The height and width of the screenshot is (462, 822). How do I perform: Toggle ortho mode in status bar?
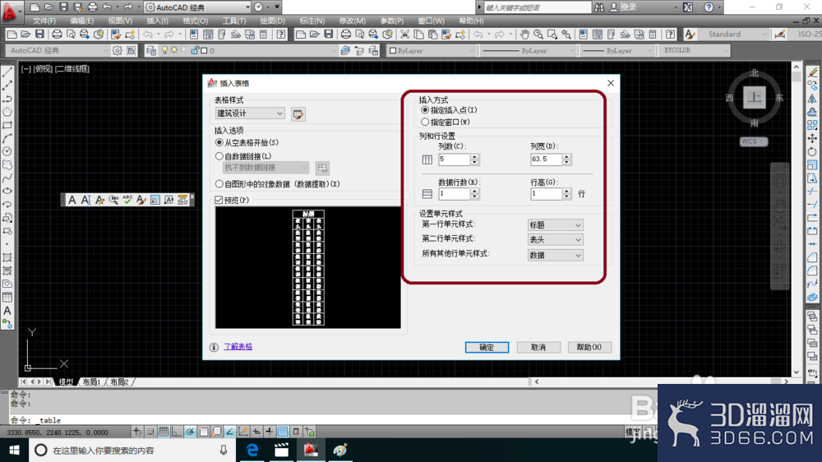pos(177,432)
